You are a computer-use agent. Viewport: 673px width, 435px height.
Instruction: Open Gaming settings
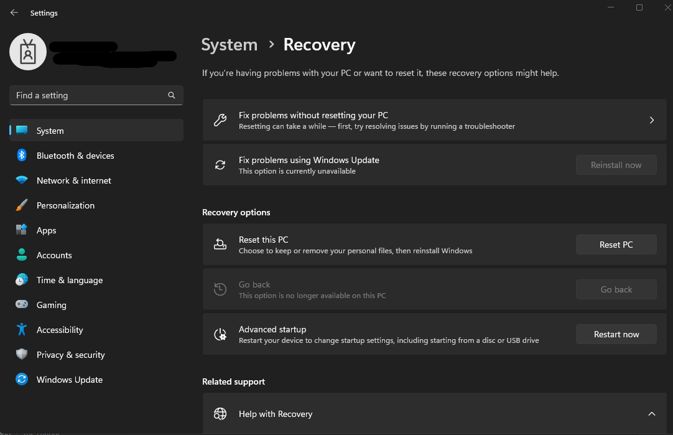point(96,305)
